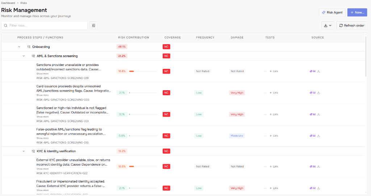The width and height of the screenshot is (371, 196).
Task: Open the Risk Agent assistant
Action: pyautogui.click(x=332, y=12)
